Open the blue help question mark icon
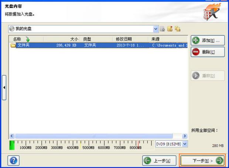Viewport: 229px width, 168px height. pyautogui.click(x=13, y=160)
